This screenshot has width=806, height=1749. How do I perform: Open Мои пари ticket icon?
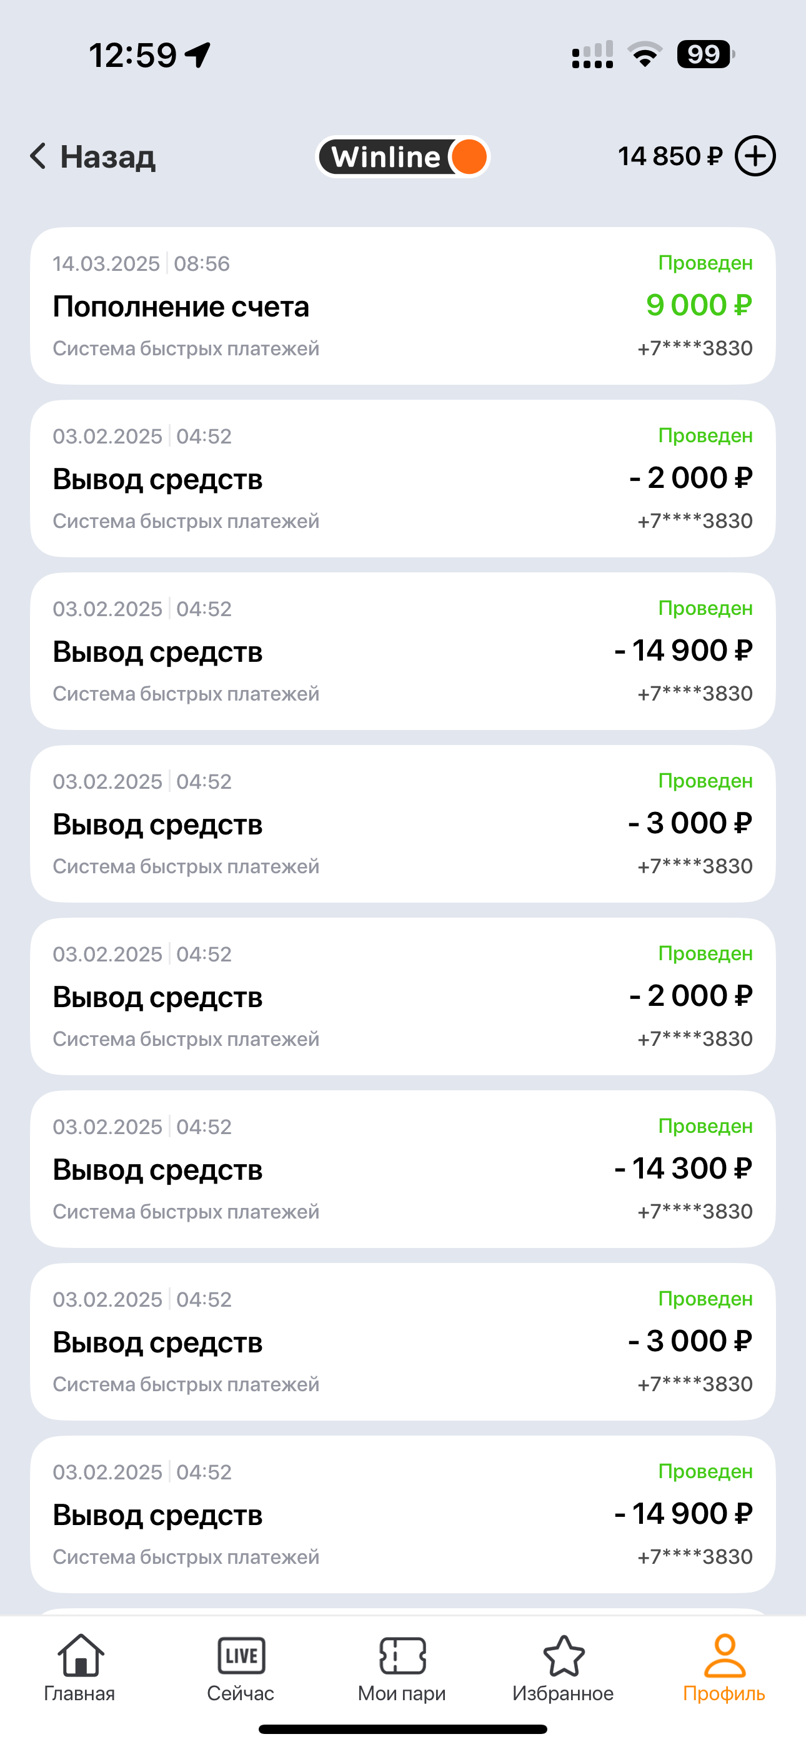tap(402, 1655)
